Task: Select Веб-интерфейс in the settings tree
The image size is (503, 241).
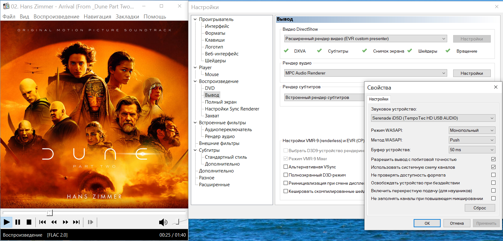Action: (222, 54)
